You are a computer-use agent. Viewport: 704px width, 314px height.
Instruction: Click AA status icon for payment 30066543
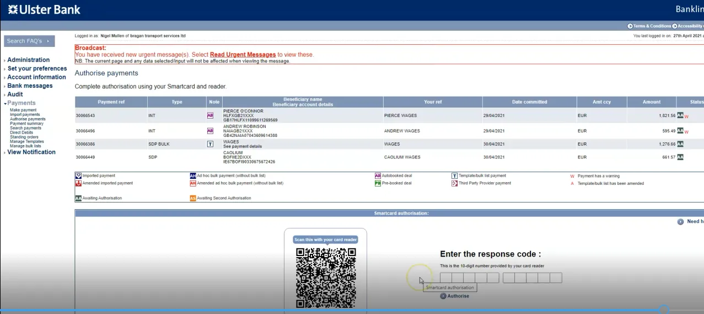(x=680, y=115)
